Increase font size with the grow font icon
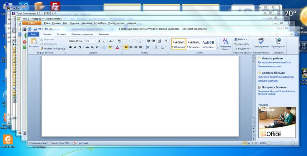Viewport: 307px width, 156px height. [x=99, y=41]
